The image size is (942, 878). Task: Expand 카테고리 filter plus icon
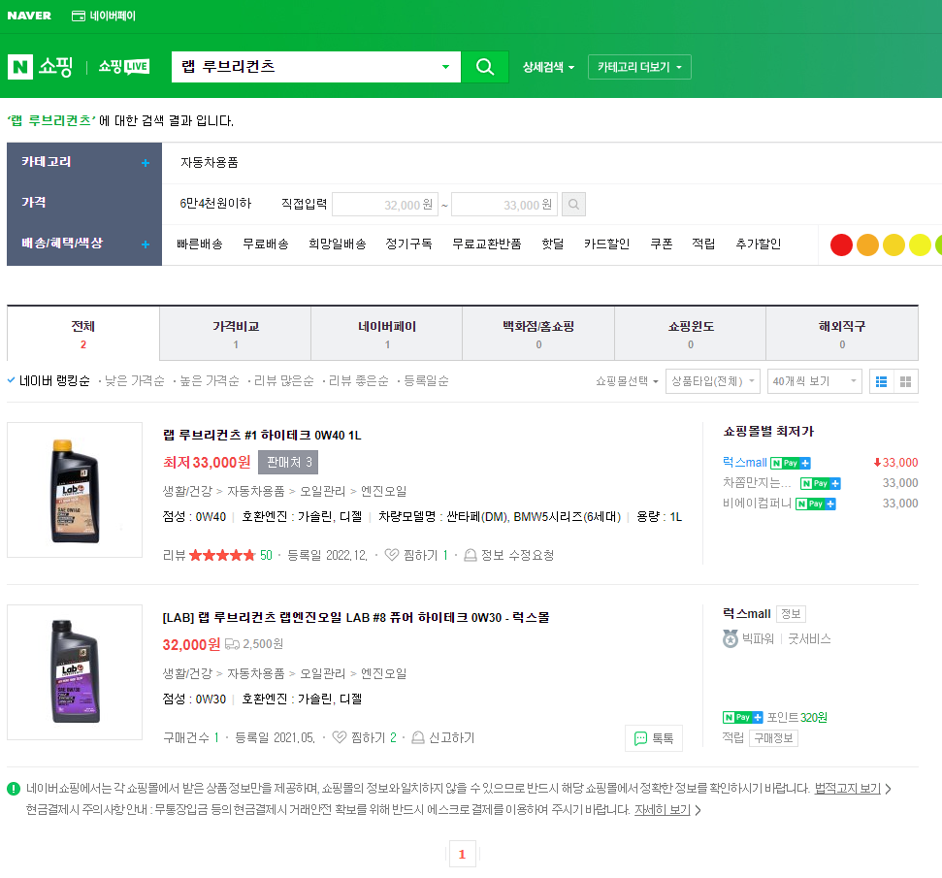146,163
